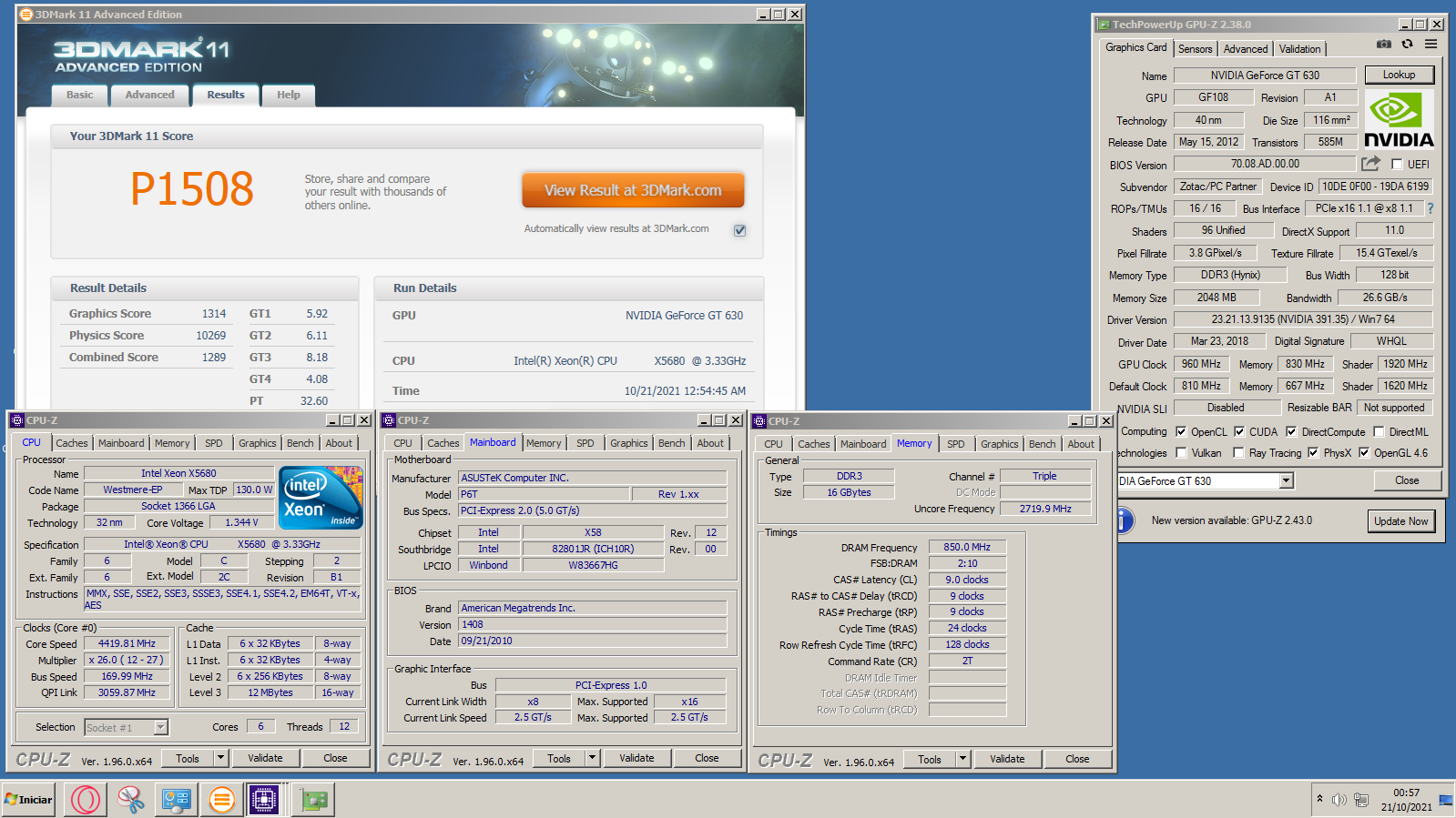
Task: Click the right CPU-Z window's title bar icon
Action: 759,421
